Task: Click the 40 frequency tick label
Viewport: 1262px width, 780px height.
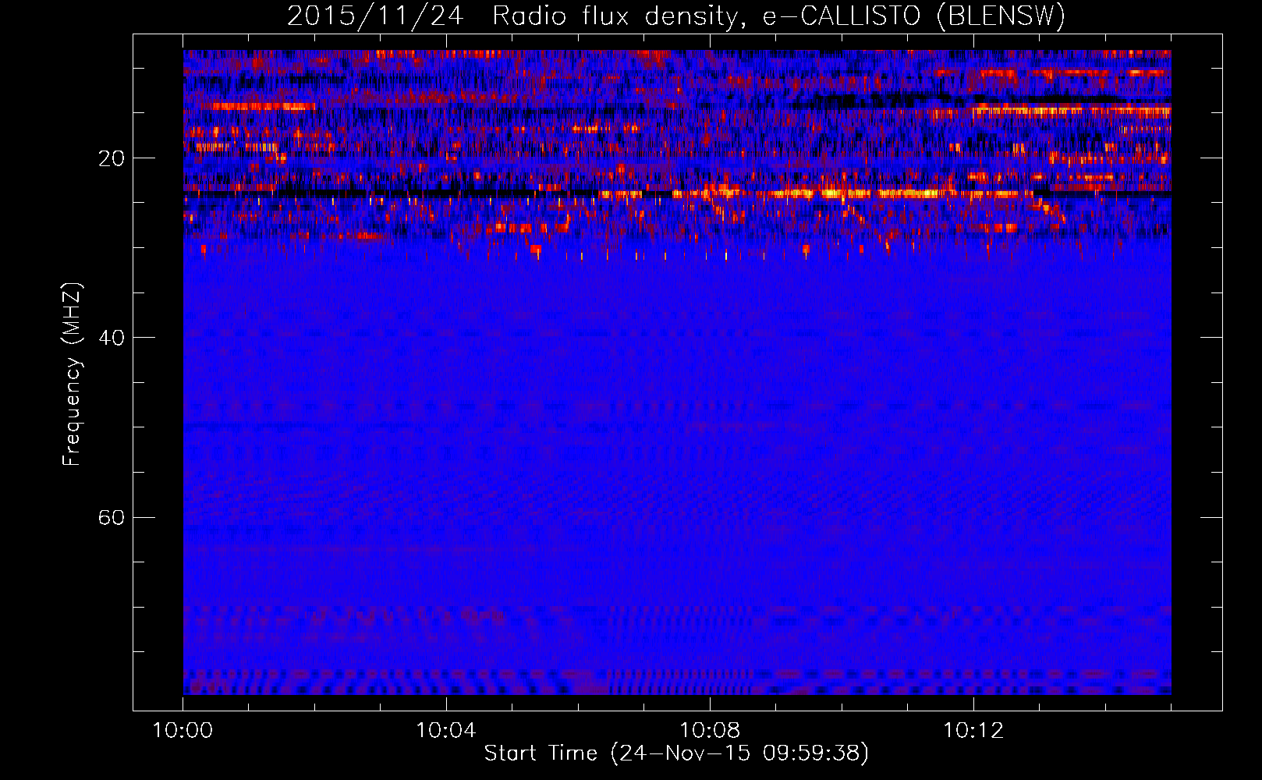Action: (112, 338)
